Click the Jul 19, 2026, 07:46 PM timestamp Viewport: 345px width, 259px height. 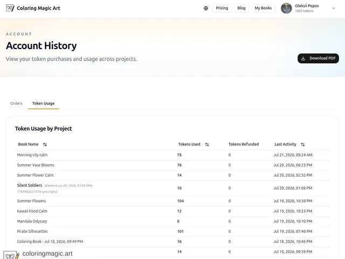293,231
